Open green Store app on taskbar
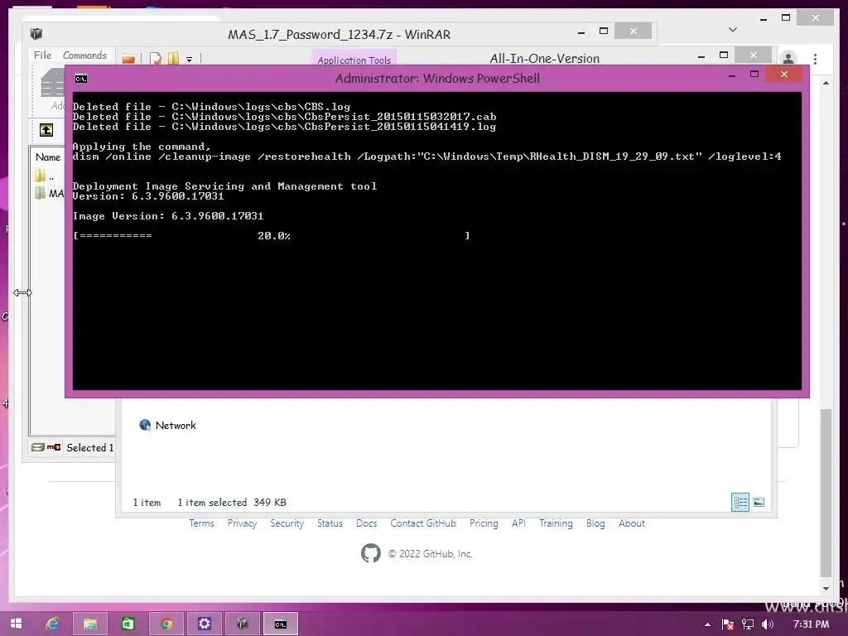This screenshot has height=636, width=848. (x=128, y=624)
